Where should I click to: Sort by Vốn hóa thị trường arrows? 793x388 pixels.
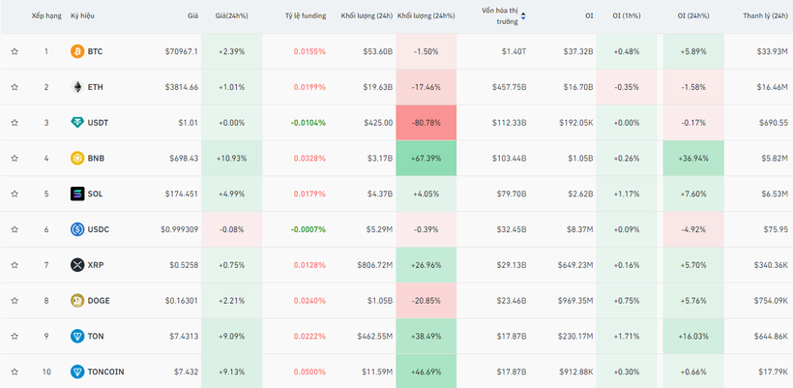(523, 16)
